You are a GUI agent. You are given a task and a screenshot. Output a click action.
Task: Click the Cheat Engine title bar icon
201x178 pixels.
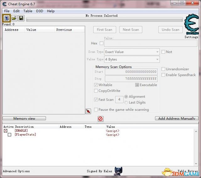(x=4, y=4)
